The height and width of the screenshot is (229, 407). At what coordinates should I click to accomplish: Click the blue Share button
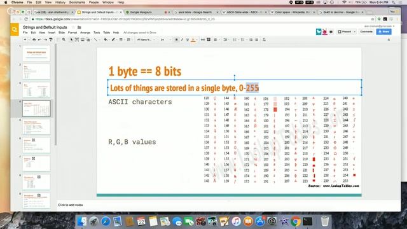point(384,32)
